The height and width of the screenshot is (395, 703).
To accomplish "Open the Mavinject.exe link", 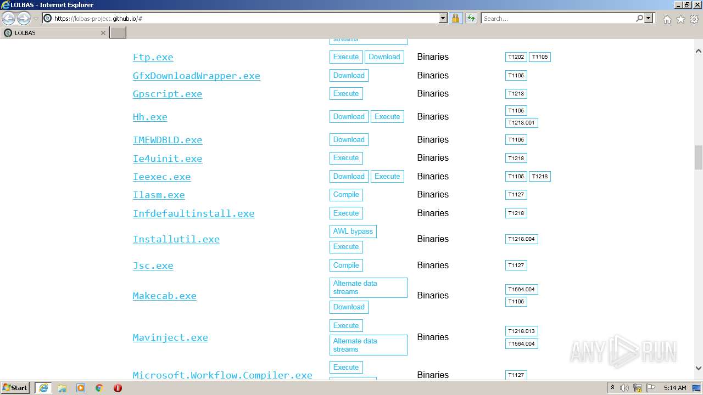I will pyautogui.click(x=170, y=337).
